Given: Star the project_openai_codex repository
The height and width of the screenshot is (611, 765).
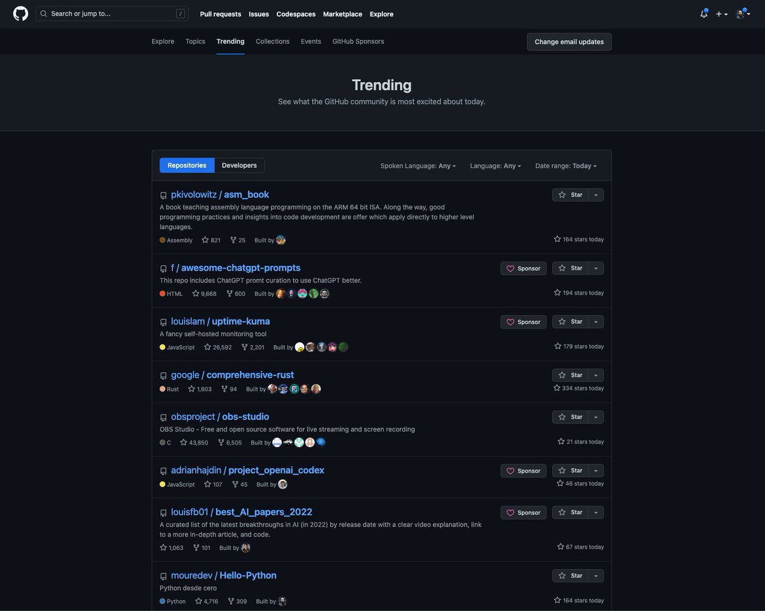Looking at the screenshot, I should click(570, 471).
